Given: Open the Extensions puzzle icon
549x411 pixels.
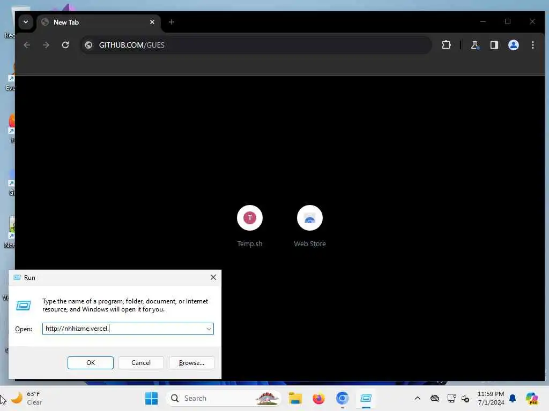Looking at the screenshot, I should [x=446, y=45].
